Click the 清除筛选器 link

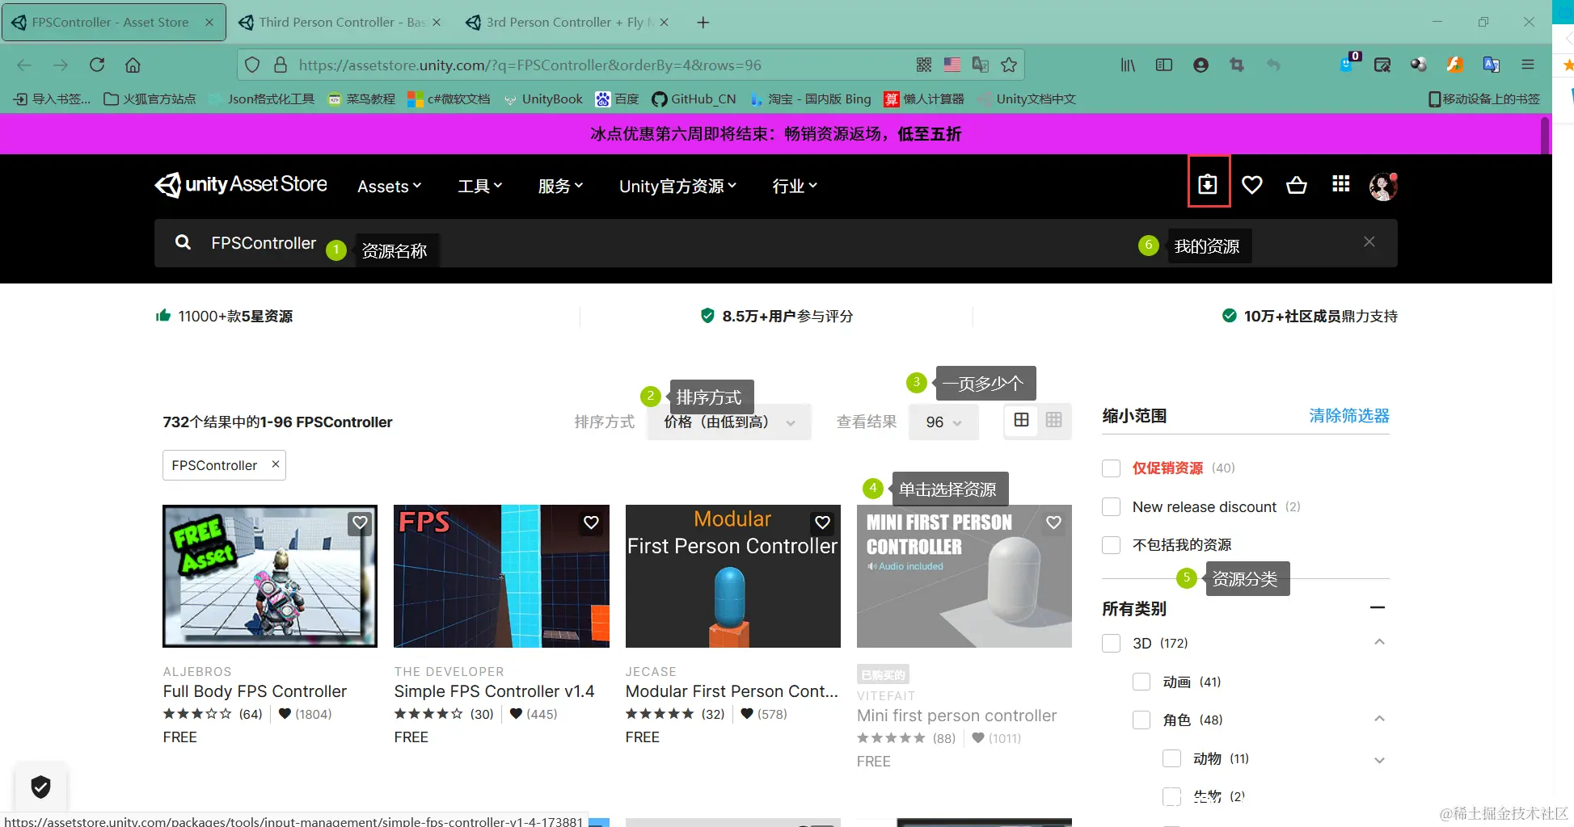(1348, 415)
